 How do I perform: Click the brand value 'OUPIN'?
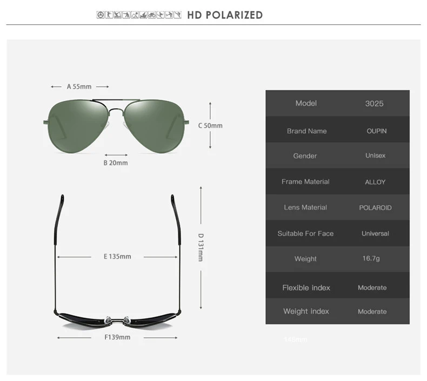pyautogui.click(x=376, y=131)
